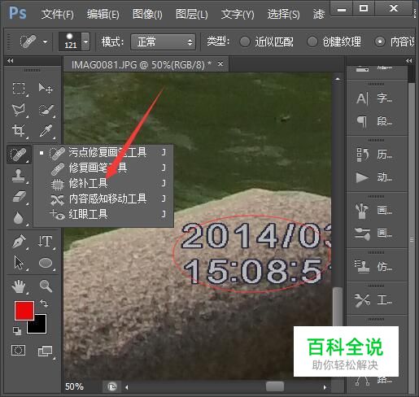Open the Paragraph panel
Screen dimensions: 419x397
pyautogui.click(x=374, y=121)
